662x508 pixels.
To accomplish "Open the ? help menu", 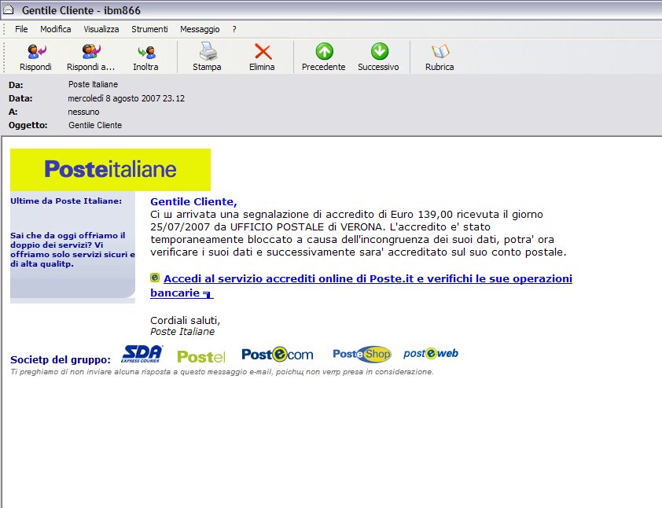I will click(x=234, y=29).
